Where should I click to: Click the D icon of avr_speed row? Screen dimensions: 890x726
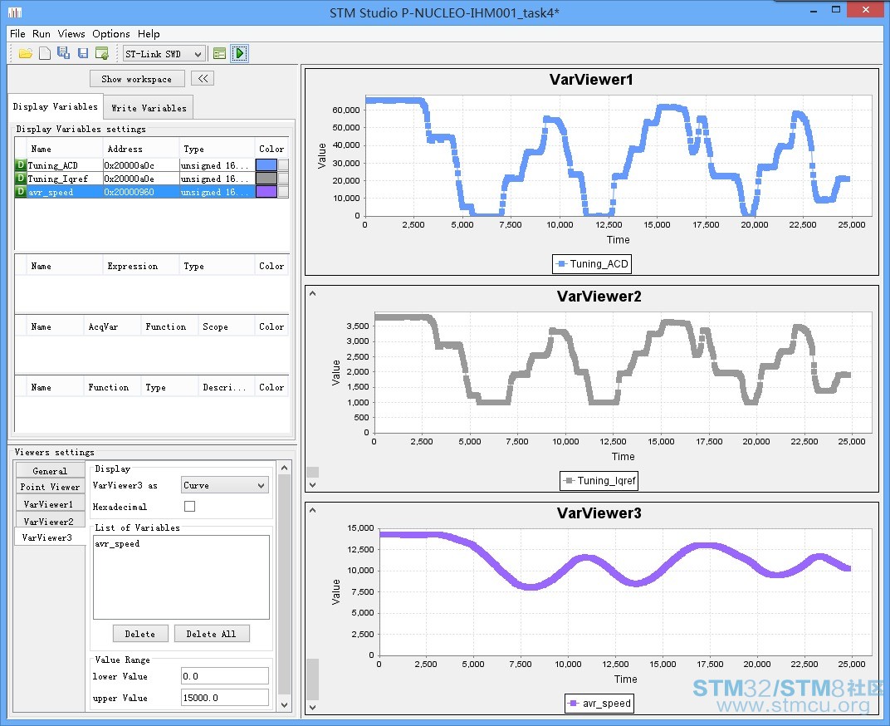coord(21,191)
